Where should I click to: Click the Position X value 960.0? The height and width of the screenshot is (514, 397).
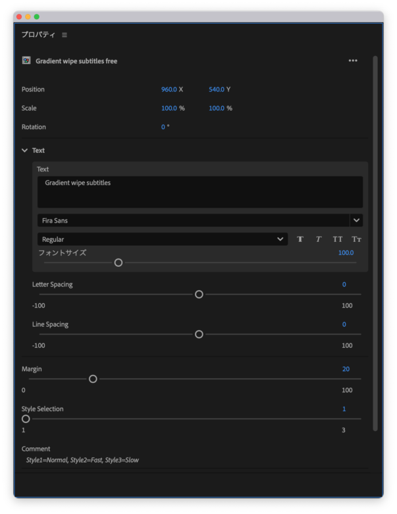pos(169,90)
